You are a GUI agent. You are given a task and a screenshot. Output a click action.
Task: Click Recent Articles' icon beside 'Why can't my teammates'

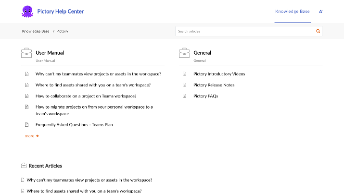tap(23, 180)
